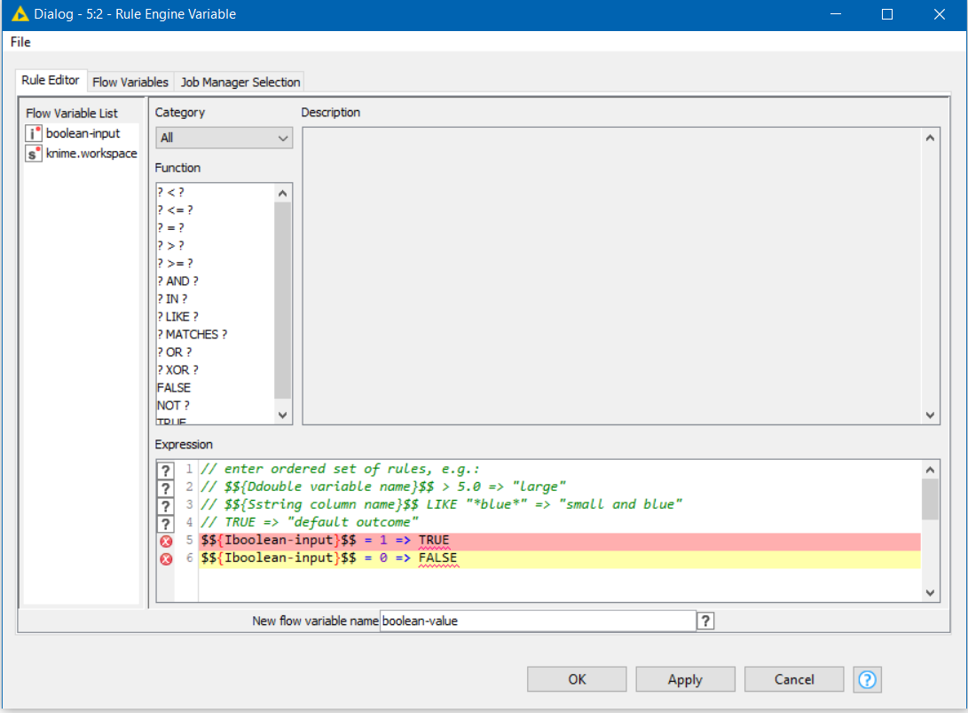Image resolution: width=968 pixels, height=713 pixels.
Task: Click the New flow variable name field
Action: (x=537, y=622)
